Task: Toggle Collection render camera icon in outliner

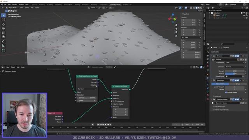Action: [246, 13]
